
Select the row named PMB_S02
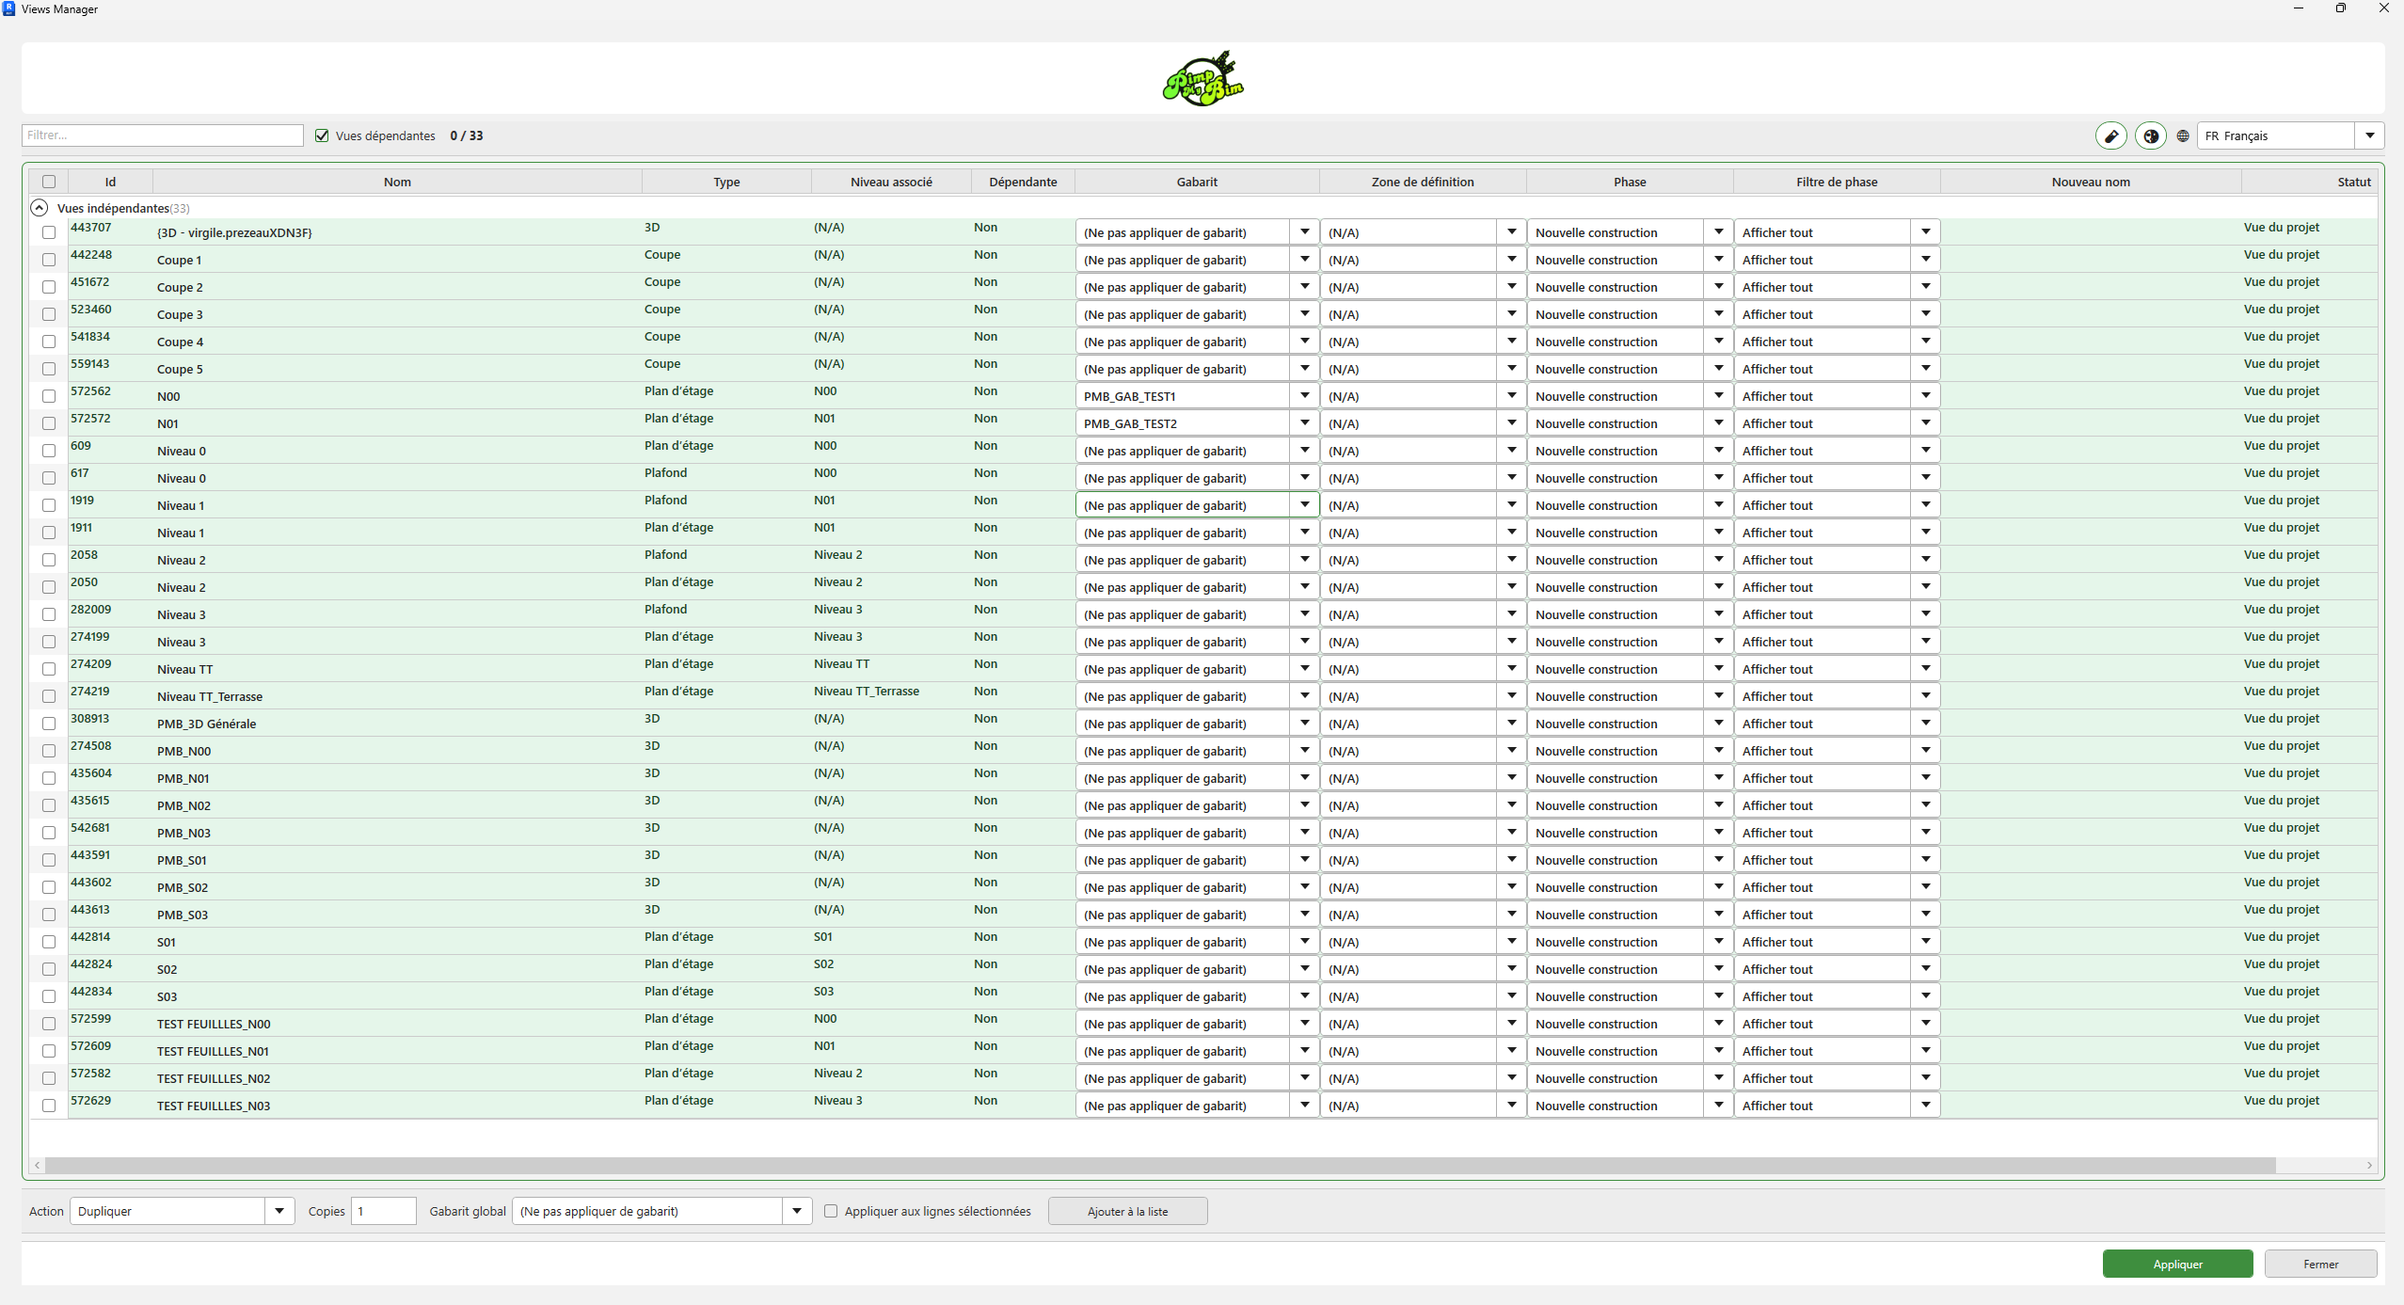click(1203, 887)
